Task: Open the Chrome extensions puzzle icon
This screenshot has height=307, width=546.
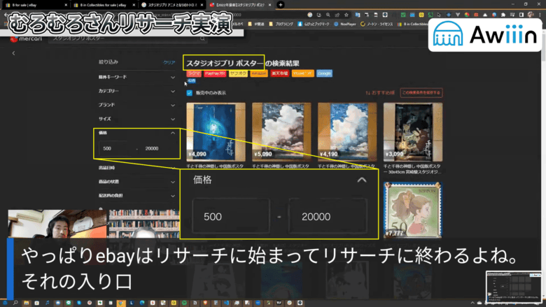Action: 503,15
